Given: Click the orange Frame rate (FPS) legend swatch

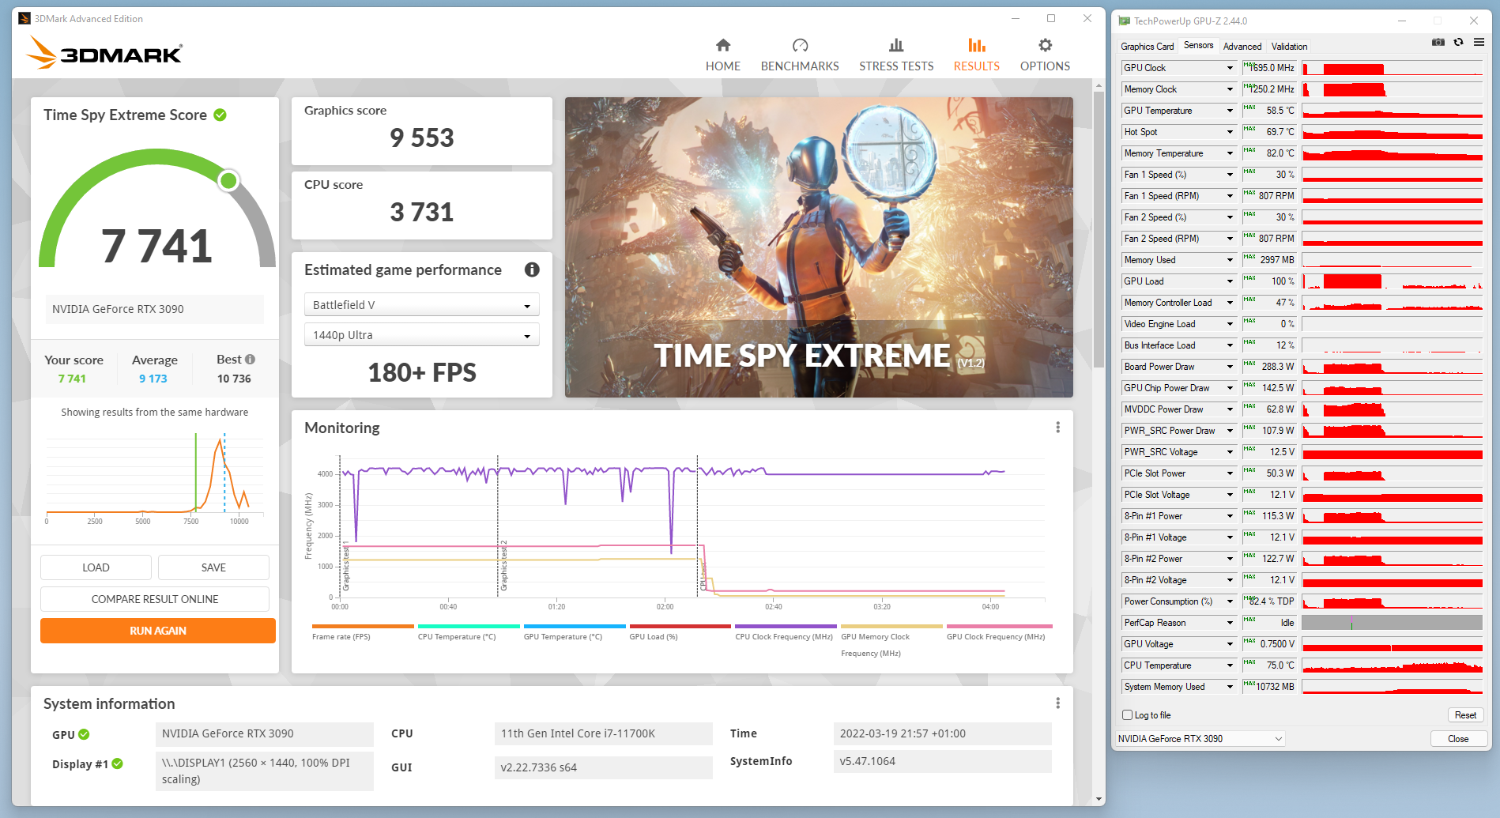Looking at the screenshot, I should [x=363, y=626].
